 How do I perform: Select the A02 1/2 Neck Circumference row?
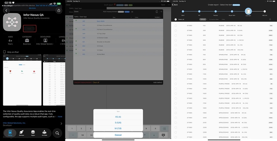[x=118, y=25]
